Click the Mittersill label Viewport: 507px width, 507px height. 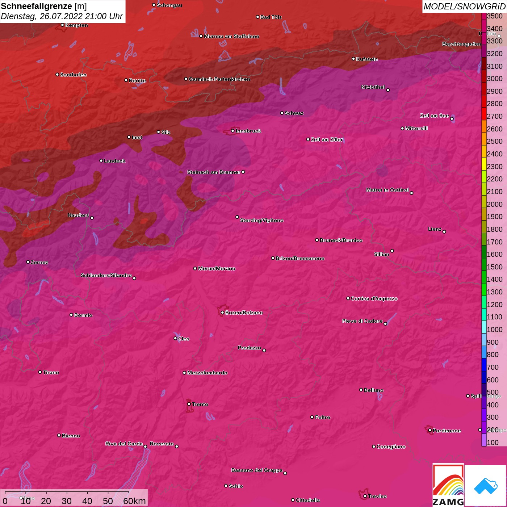pyautogui.click(x=416, y=128)
